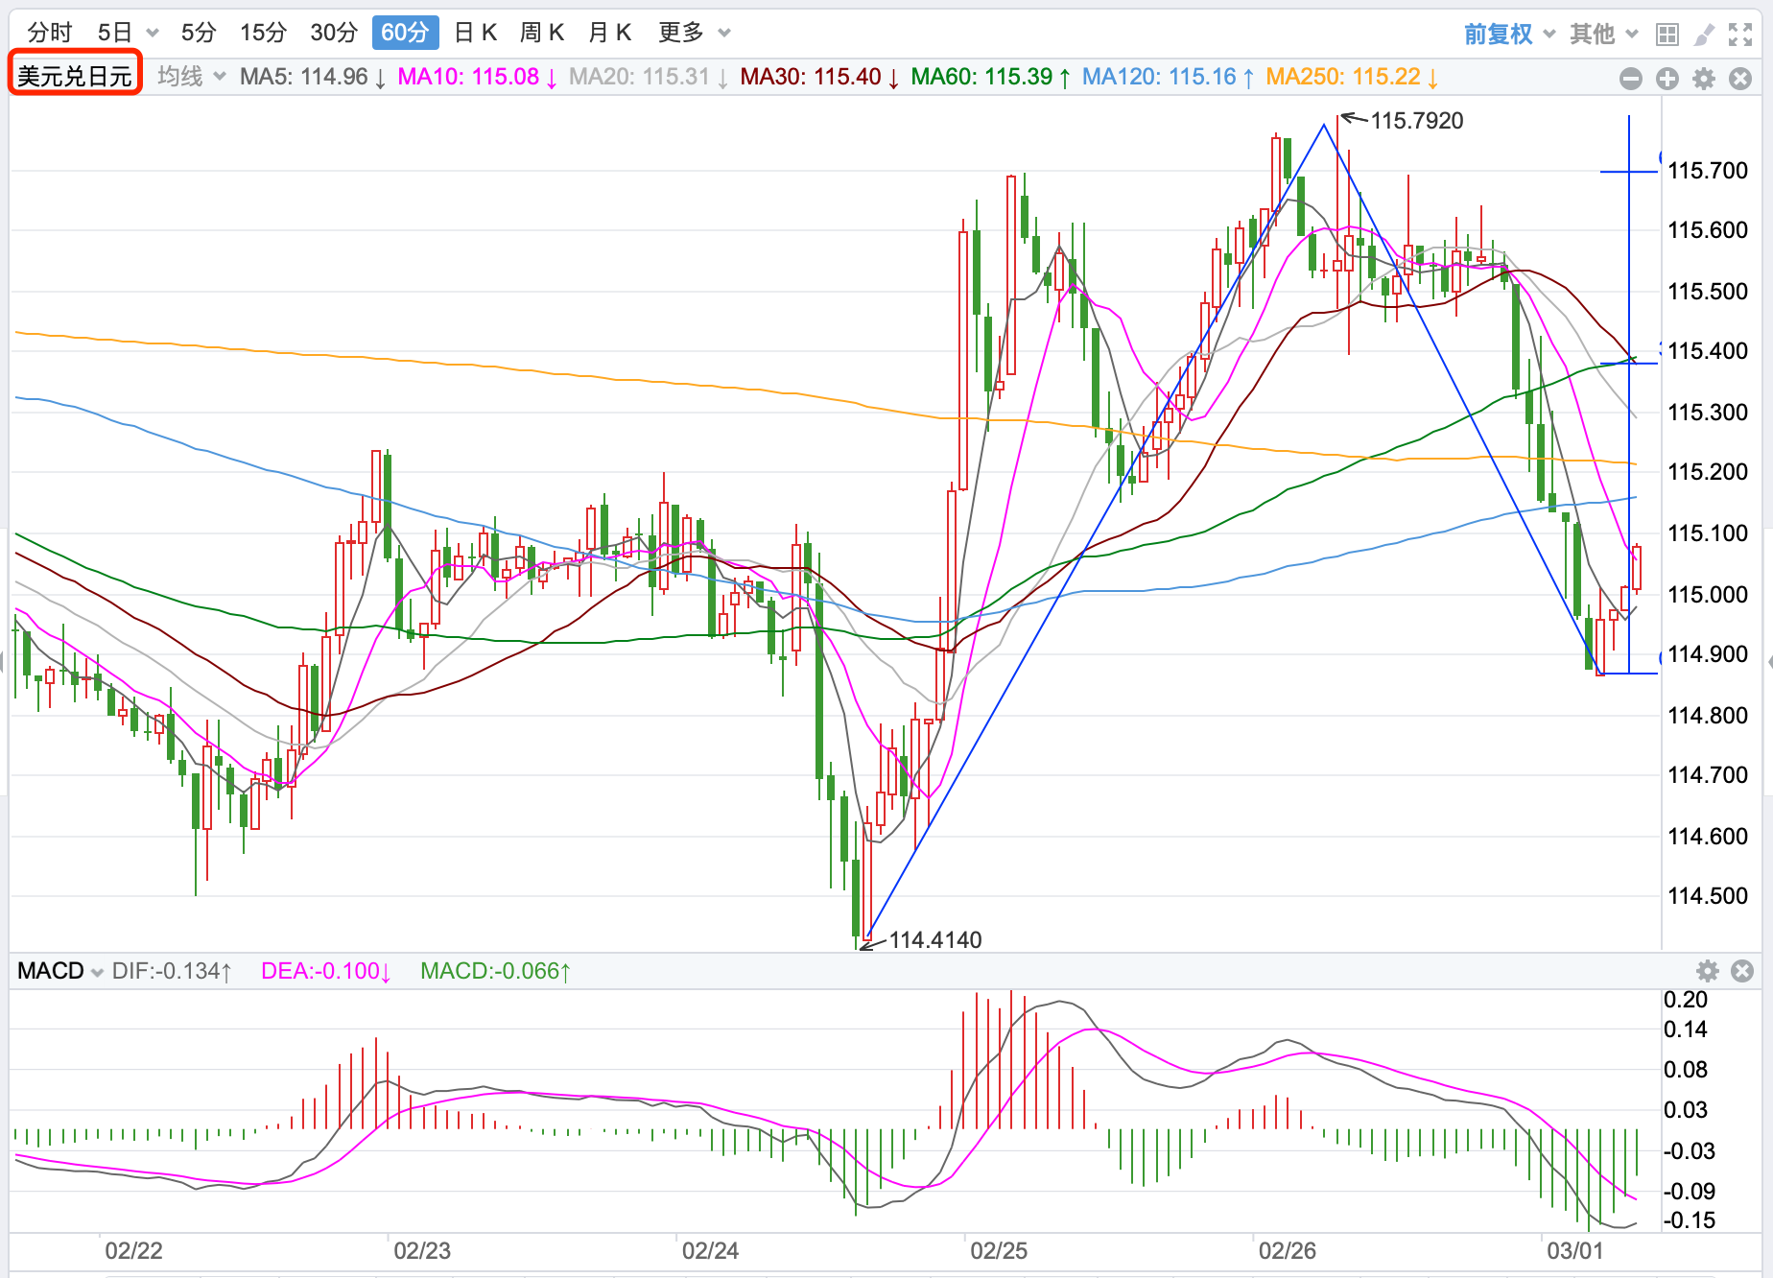Click the 114.4140 low price label

(935, 939)
